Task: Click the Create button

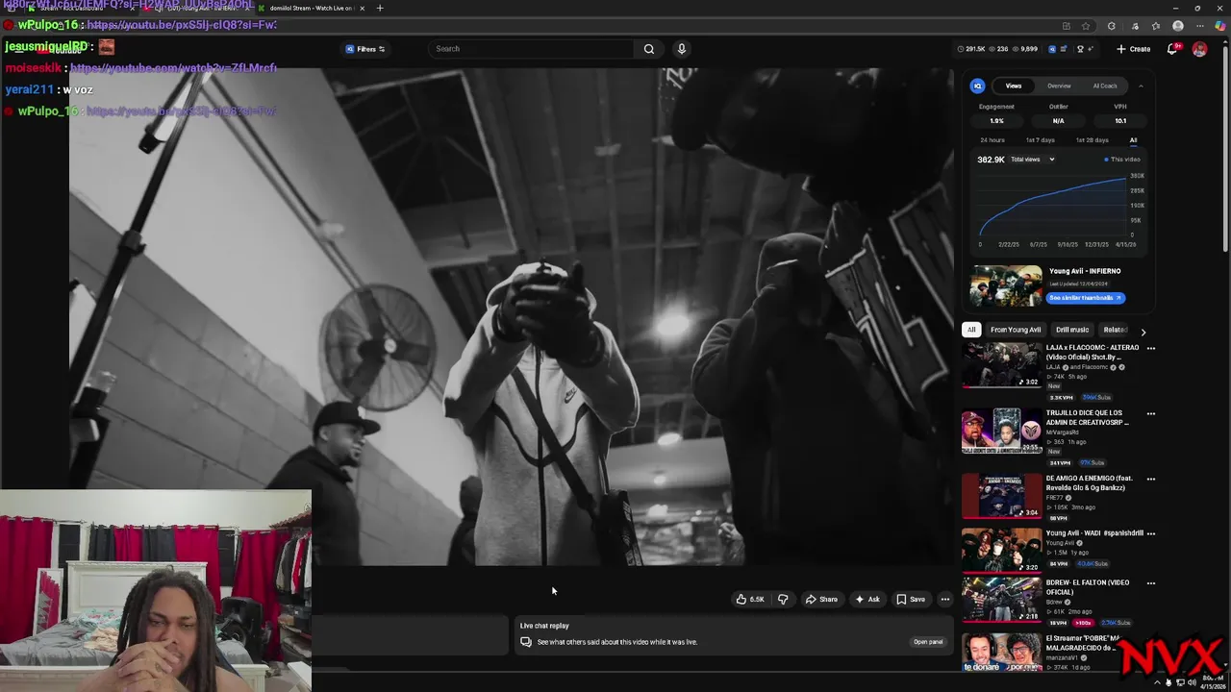Action: 1134,49
